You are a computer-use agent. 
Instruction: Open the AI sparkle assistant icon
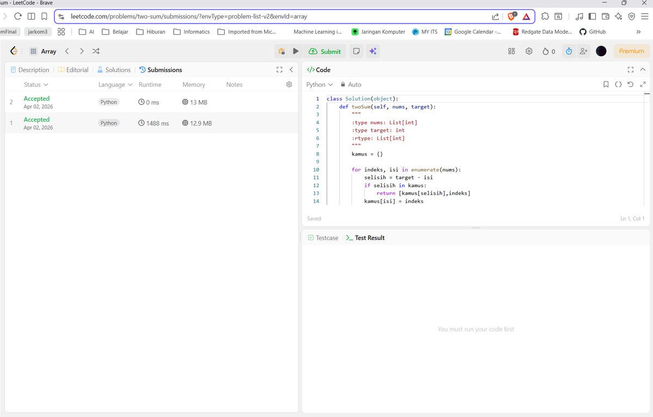(373, 51)
